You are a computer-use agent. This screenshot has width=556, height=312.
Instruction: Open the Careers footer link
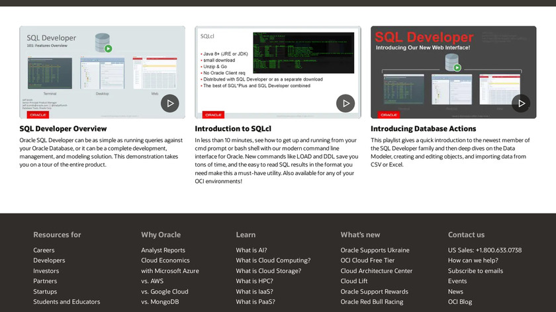point(44,250)
